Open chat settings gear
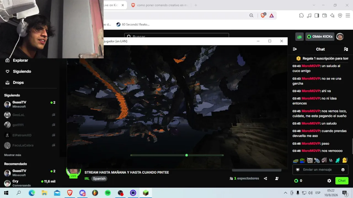The image size is (353, 198). point(329,181)
